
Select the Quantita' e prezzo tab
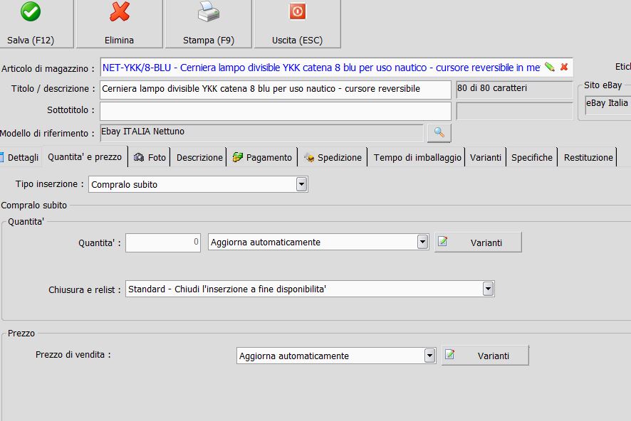point(85,156)
